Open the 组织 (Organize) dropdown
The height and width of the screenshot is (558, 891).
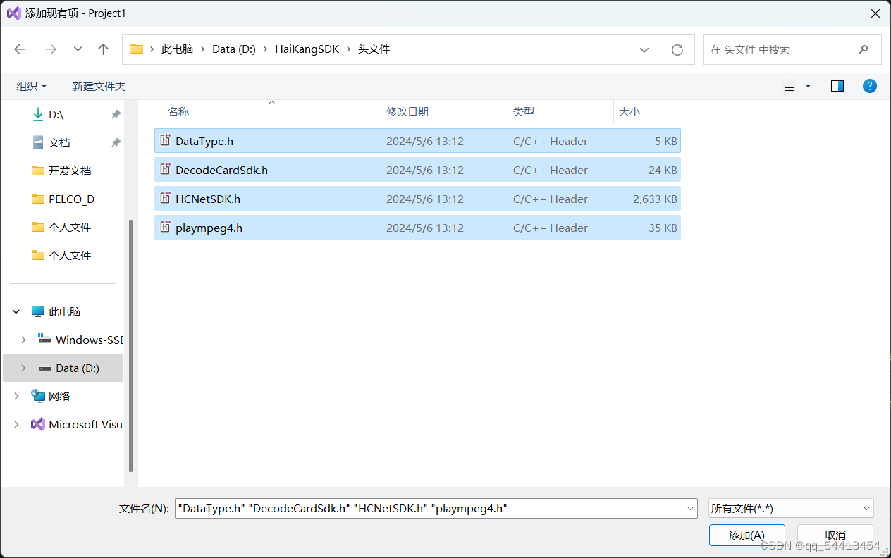[31, 85]
